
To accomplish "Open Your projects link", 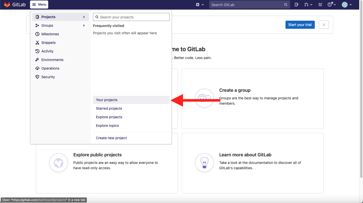I will click(131, 100).
